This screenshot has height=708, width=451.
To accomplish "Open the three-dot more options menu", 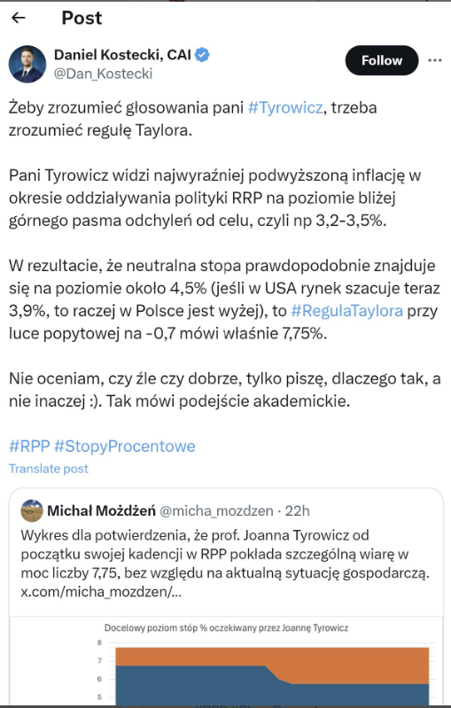I will (x=434, y=60).
